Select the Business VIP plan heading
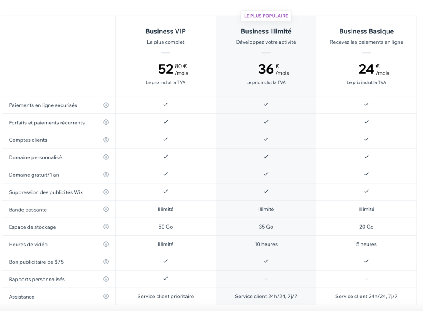423x311 pixels. click(165, 31)
